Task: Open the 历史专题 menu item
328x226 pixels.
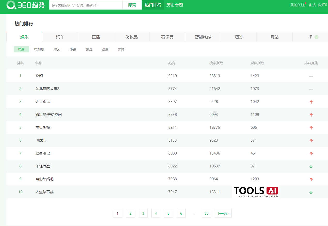Action: 175,5
